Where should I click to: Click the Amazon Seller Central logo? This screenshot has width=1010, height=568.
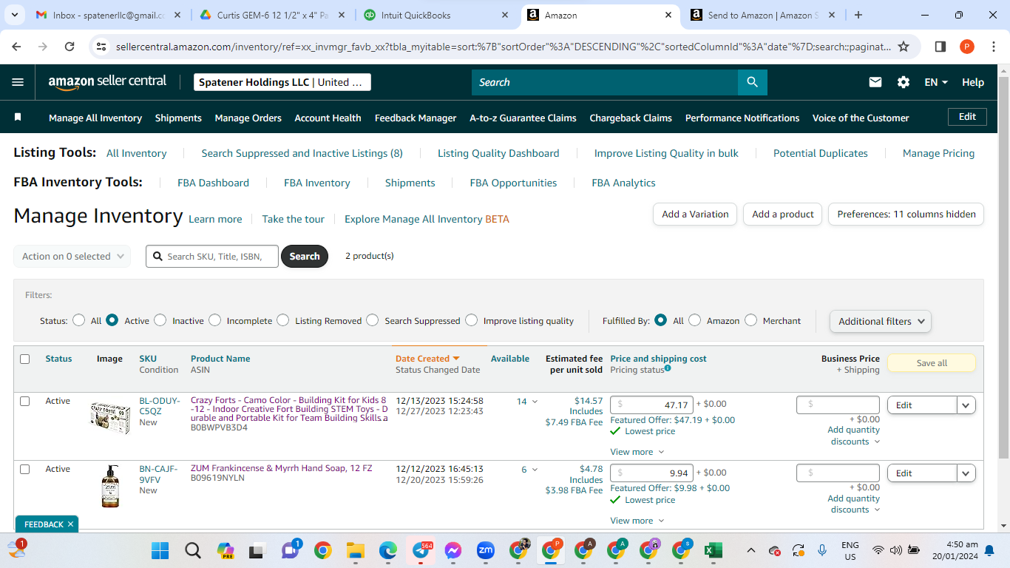(107, 82)
